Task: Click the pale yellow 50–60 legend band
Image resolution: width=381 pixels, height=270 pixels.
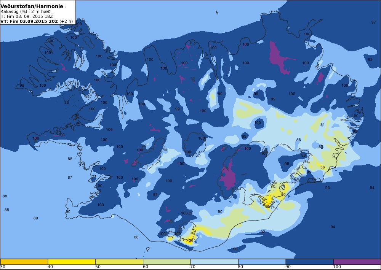Action: (x=119, y=262)
